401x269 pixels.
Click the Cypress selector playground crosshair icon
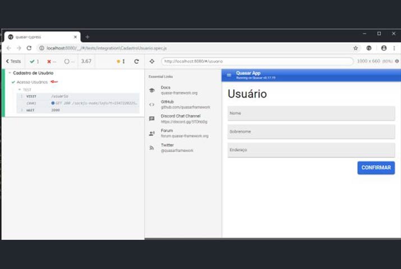click(152, 61)
